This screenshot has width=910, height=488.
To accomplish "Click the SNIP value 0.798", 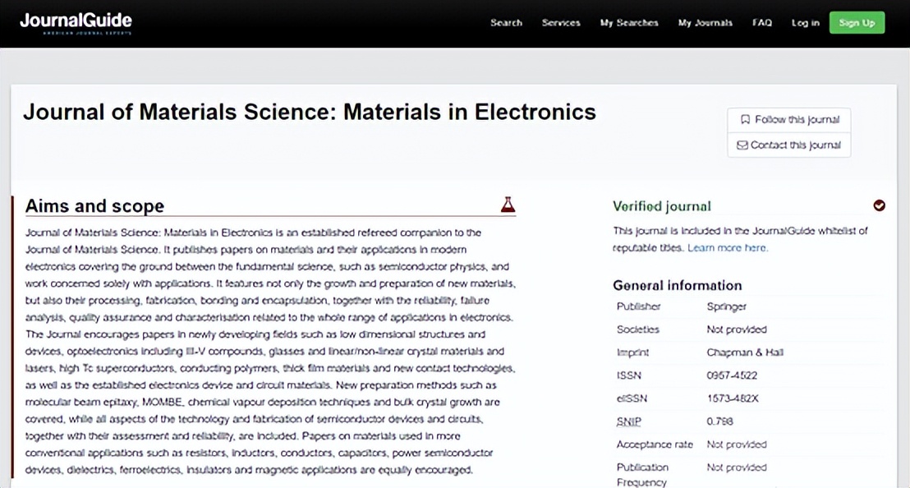I will (x=719, y=421).
